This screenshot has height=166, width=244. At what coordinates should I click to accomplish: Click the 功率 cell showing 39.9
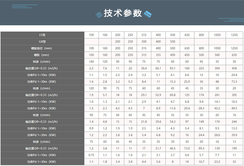click(x=234, y=135)
